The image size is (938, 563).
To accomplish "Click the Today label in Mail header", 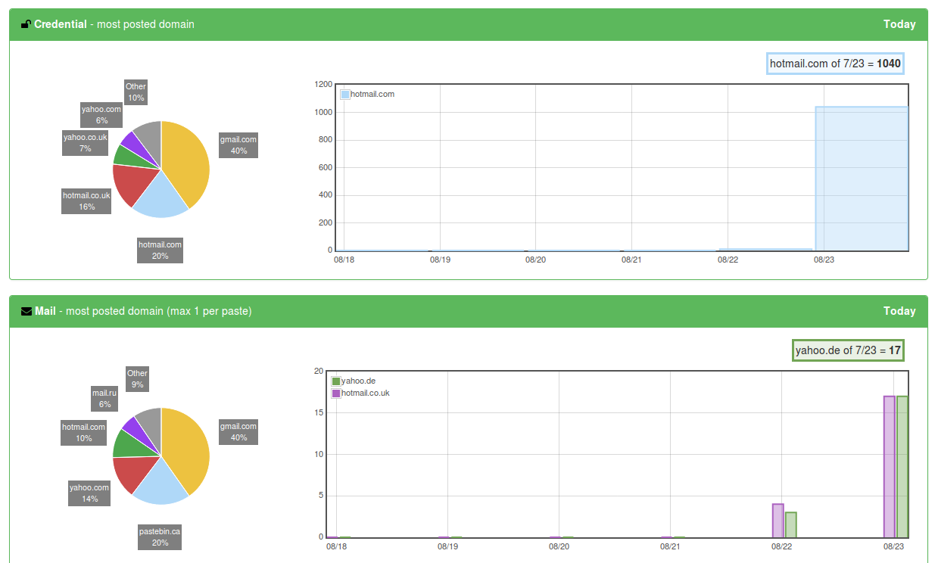I will point(899,311).
